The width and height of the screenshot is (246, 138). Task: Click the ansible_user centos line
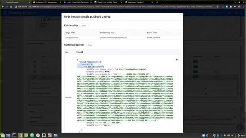click(x=98, y=125)
